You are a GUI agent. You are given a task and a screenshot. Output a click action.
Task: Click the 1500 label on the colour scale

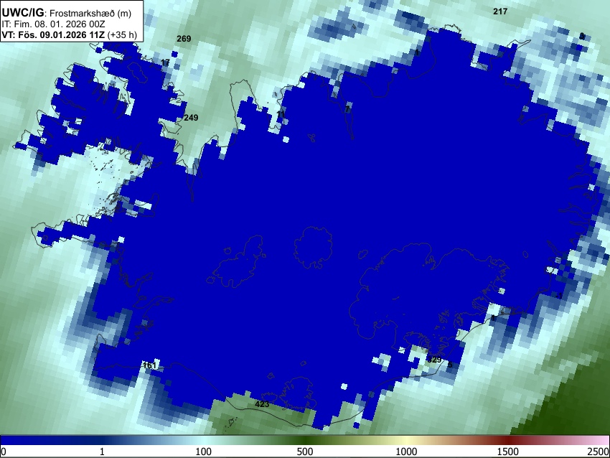tap(507, 452)
